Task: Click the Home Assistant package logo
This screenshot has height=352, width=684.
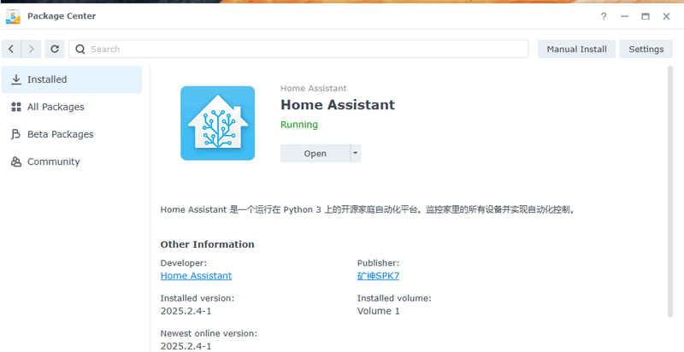Action: 218,123
